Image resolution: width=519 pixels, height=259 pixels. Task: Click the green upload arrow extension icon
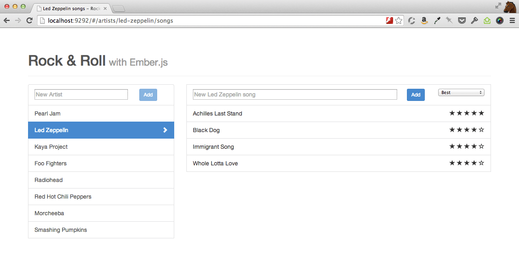tap(487, 20)
